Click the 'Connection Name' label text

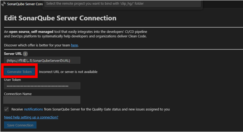click(x=18, y=94)
